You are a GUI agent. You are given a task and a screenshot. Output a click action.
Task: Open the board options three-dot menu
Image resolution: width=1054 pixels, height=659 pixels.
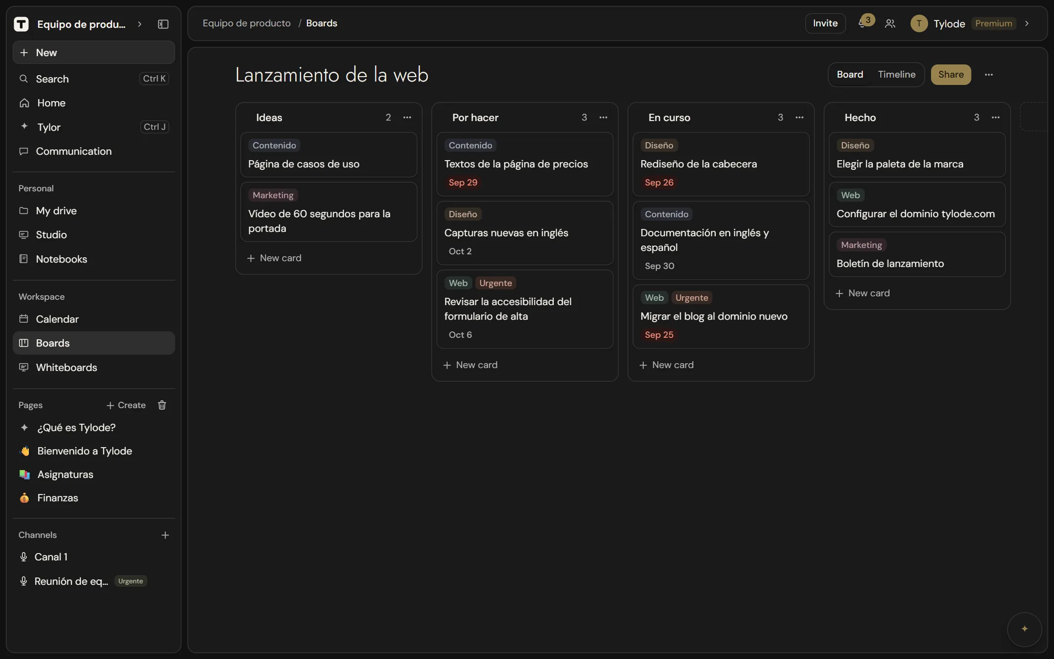click(989, 75)
